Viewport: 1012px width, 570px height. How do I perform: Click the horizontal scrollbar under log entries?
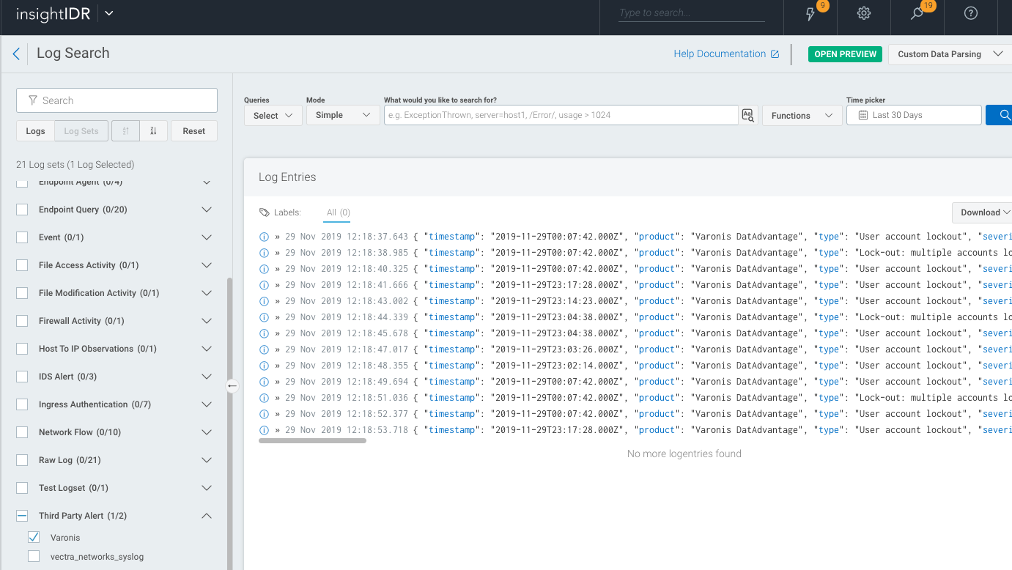(312, 440)
